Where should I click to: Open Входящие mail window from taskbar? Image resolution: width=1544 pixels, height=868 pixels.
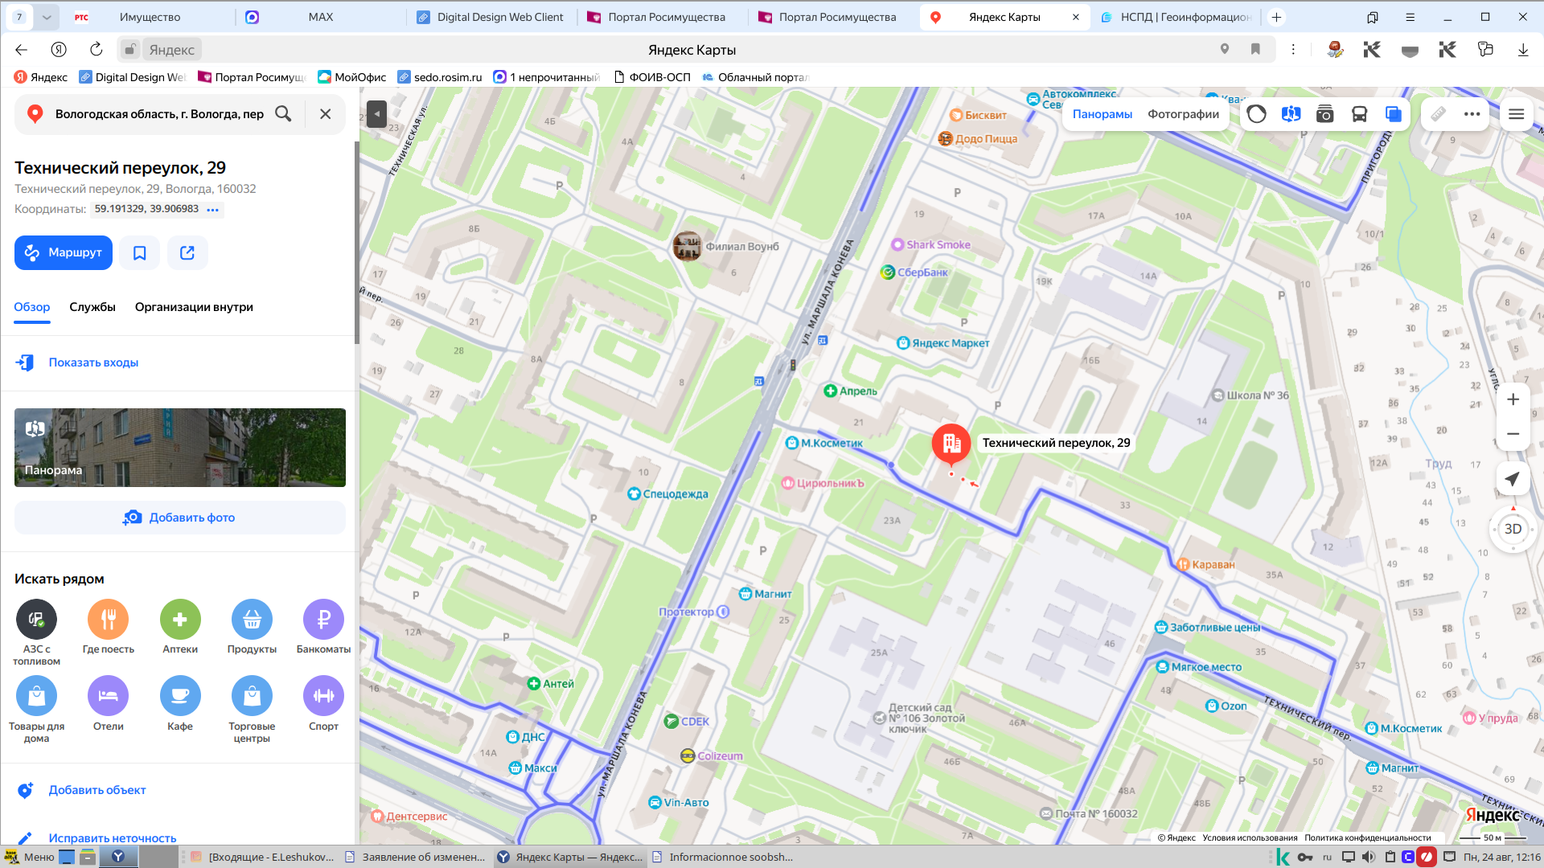[x=263, y=857]
